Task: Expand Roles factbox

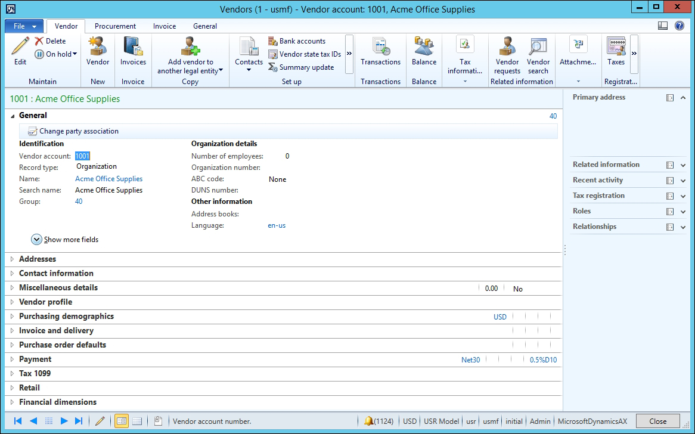Action: click(683, 212)
